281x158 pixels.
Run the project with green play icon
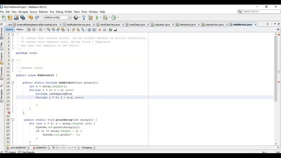pyautogui.click(x=97, y=18)
